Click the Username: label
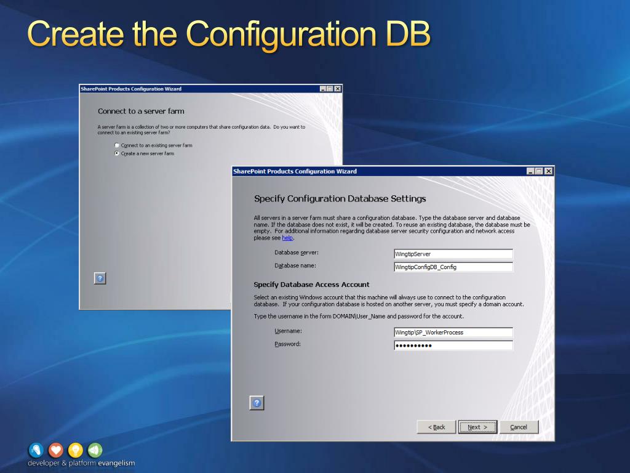The image size is (630, 473). coord(288,331)
